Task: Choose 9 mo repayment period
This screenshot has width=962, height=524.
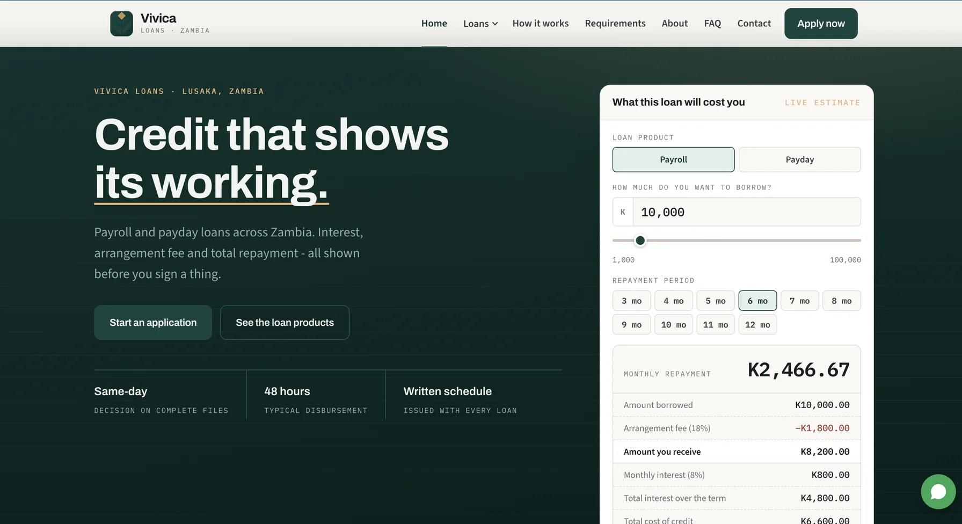Action: click(631, 325)
